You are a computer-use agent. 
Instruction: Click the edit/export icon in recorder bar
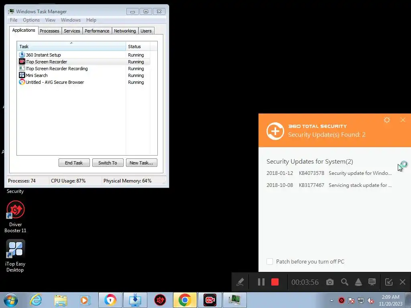[x=389, y=282]
